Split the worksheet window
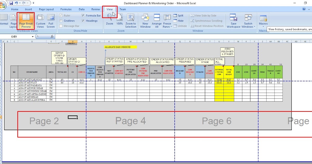Image resolution: width=312 pixels, height=164 pixels. coord(178,16)
